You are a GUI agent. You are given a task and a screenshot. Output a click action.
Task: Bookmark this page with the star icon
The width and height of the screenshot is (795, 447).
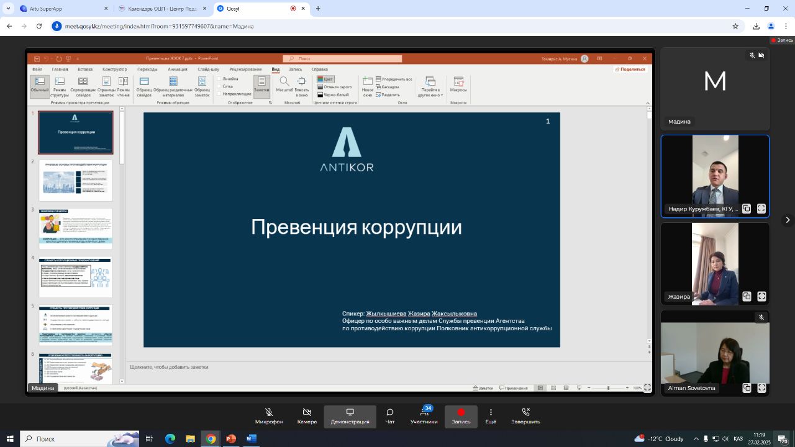735,26
